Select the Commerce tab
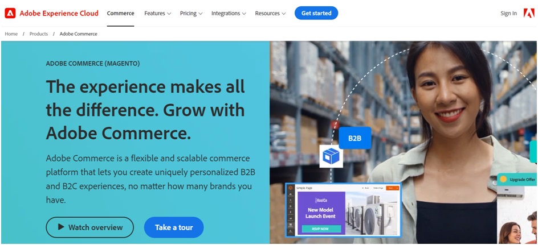 pos(120,13)
